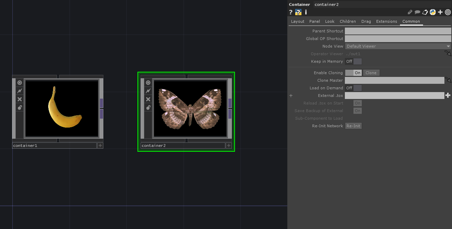Toggle the viewer flag on container1
Screen dimensions: 452x229
coord(19,82)
